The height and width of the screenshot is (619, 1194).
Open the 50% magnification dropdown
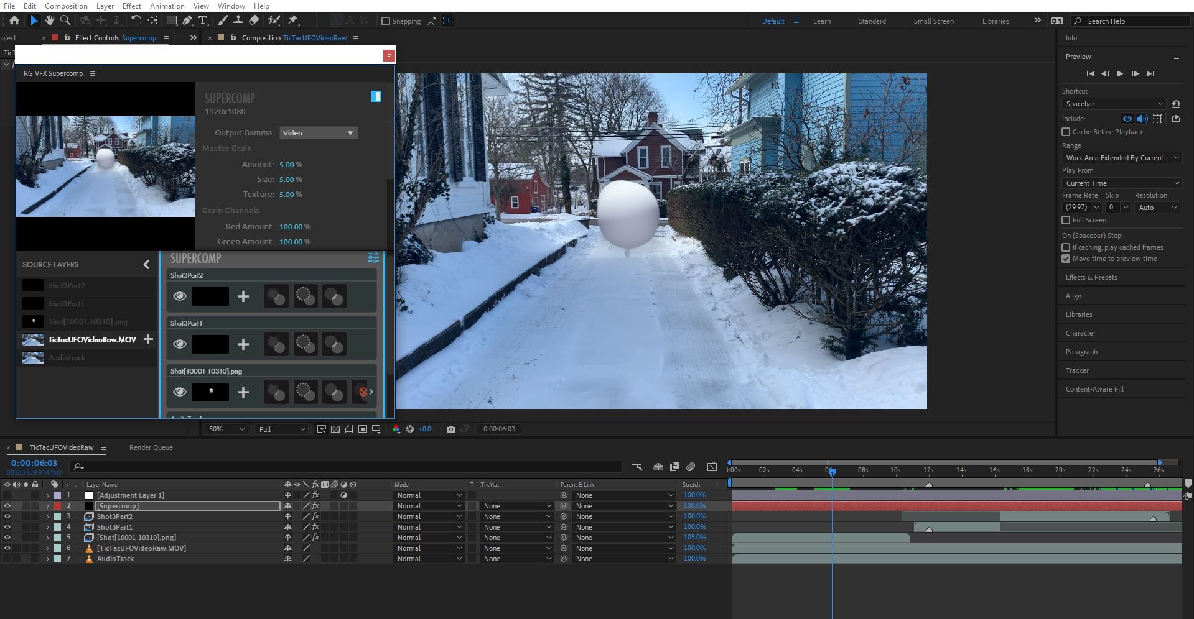coord(226,429)
